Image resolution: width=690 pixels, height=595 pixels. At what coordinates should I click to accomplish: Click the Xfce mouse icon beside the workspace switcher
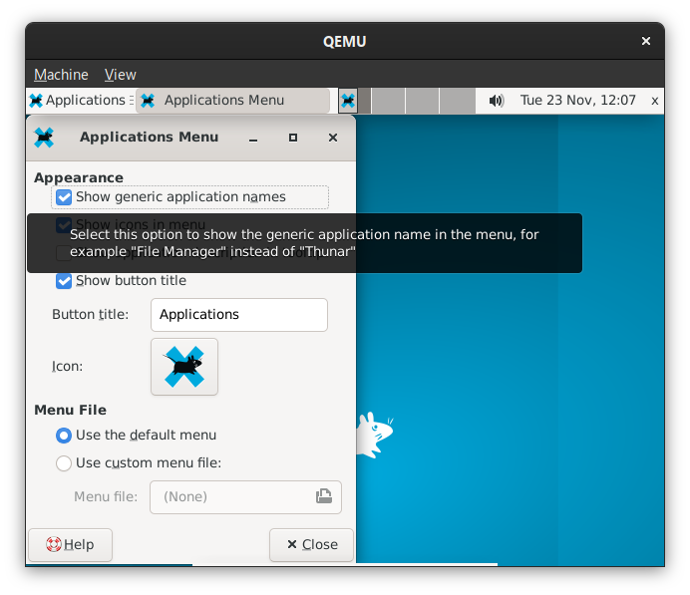pos(348,101)
